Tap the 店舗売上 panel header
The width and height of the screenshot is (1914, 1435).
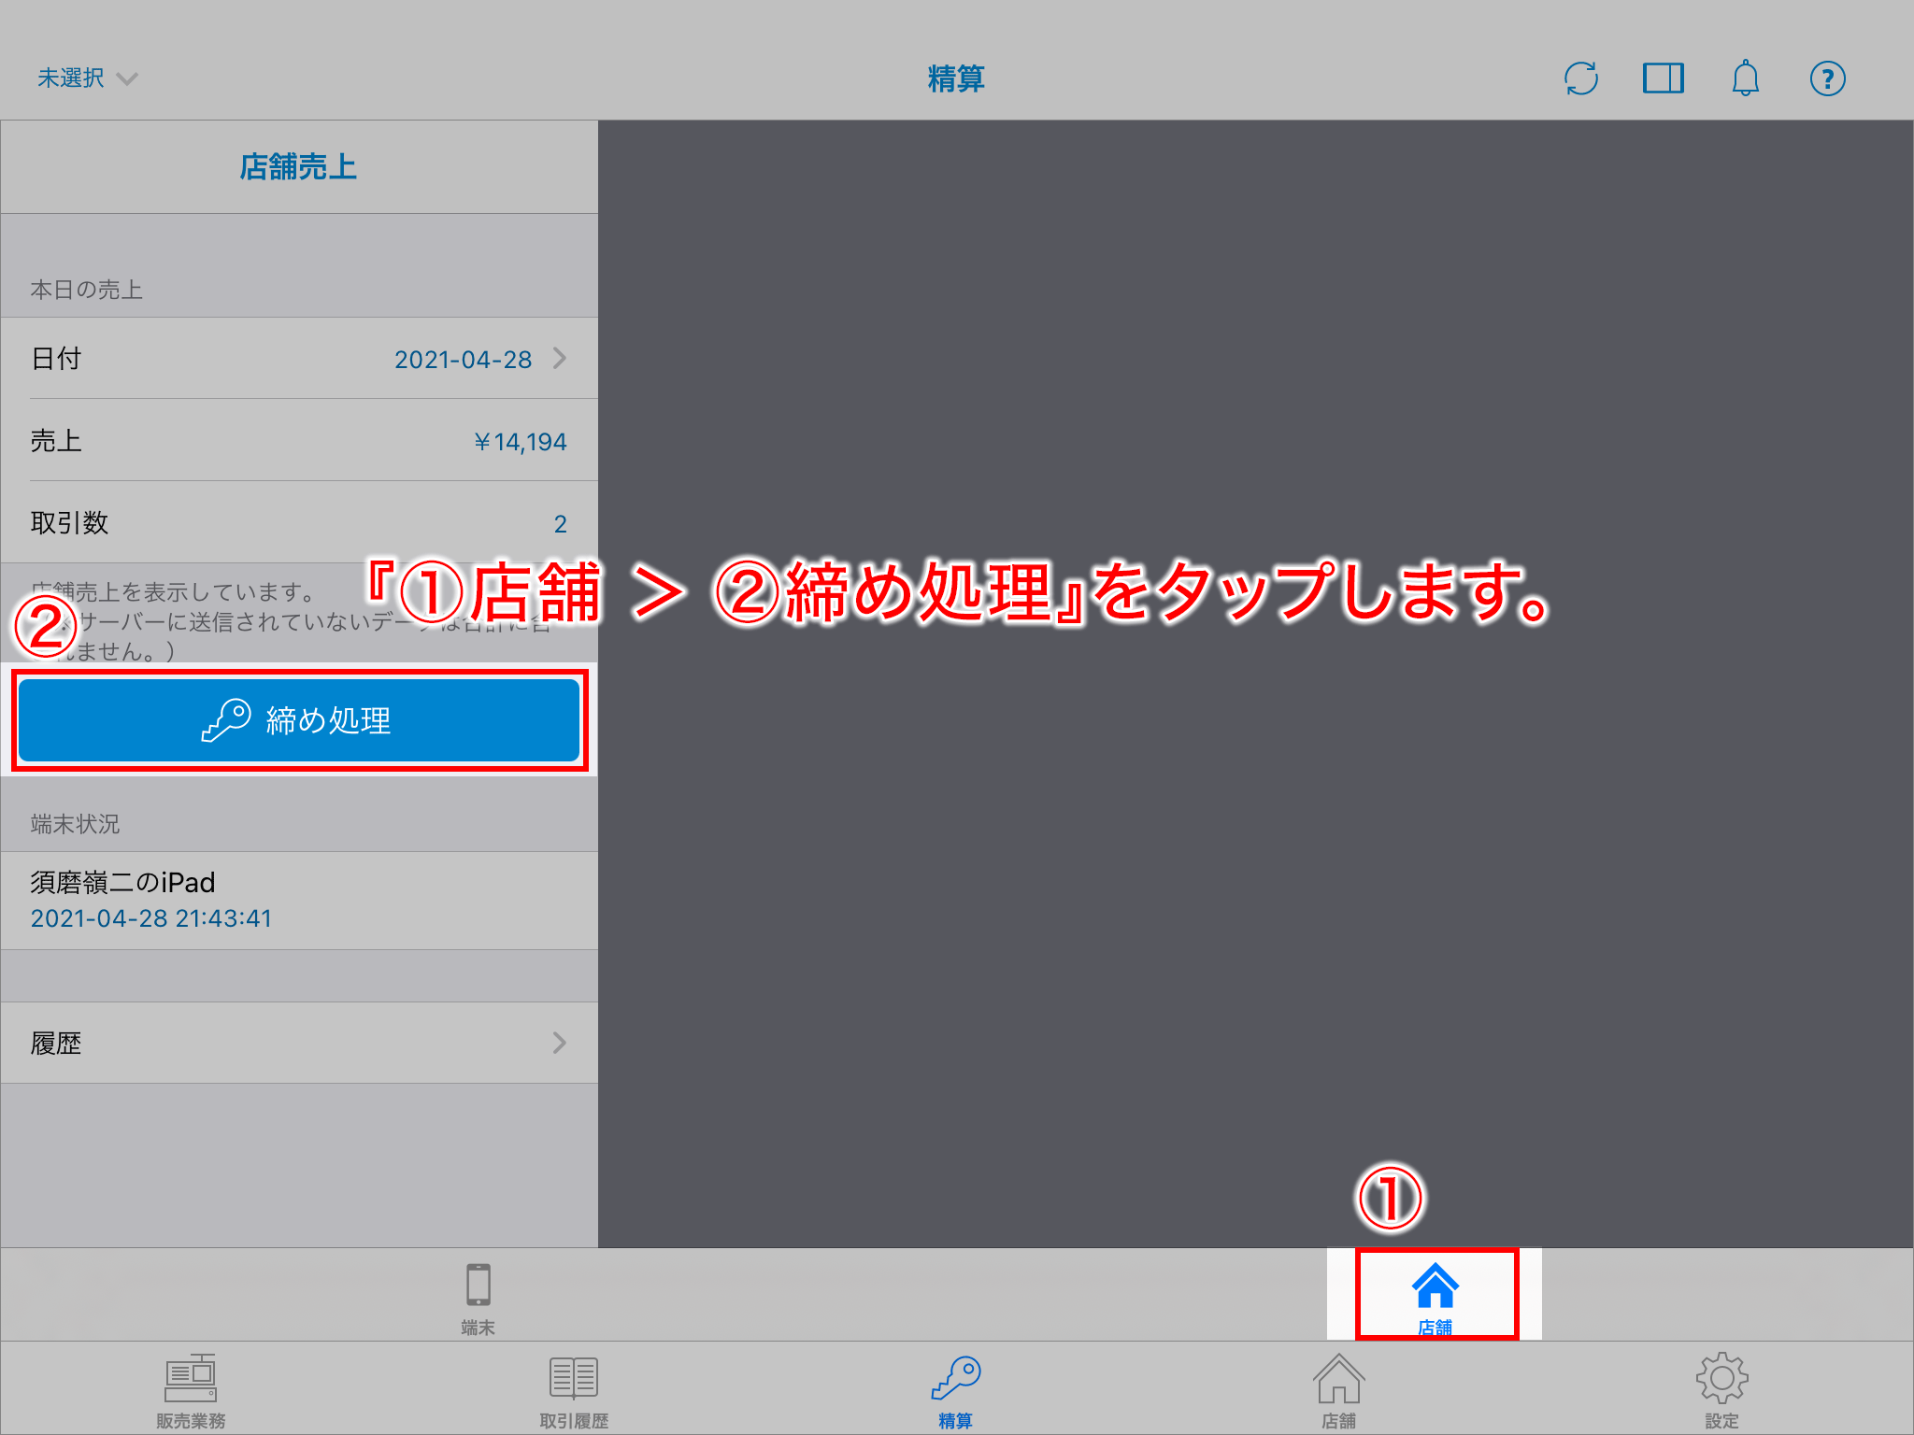coord(299,167)
